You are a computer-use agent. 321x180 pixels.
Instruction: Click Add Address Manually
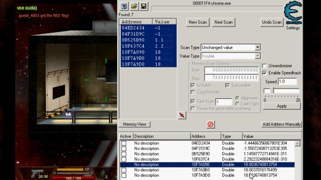click(281, 124)
